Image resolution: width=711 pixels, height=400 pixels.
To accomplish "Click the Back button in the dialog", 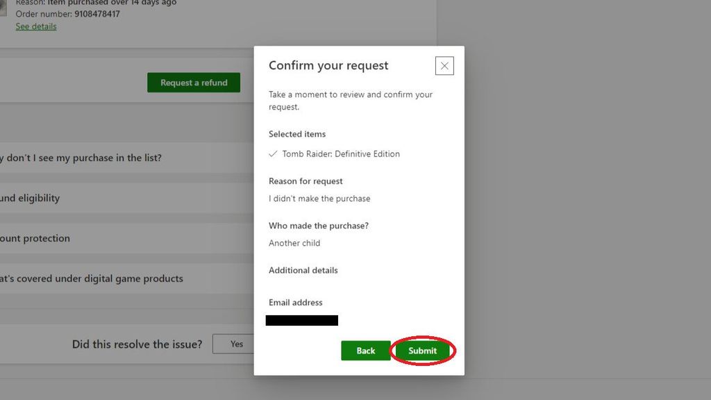I will coord(365,351).
